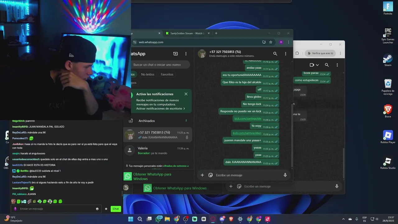
Task: Close the SantyGolden Stream tab
Action: (x=209, y=33)
